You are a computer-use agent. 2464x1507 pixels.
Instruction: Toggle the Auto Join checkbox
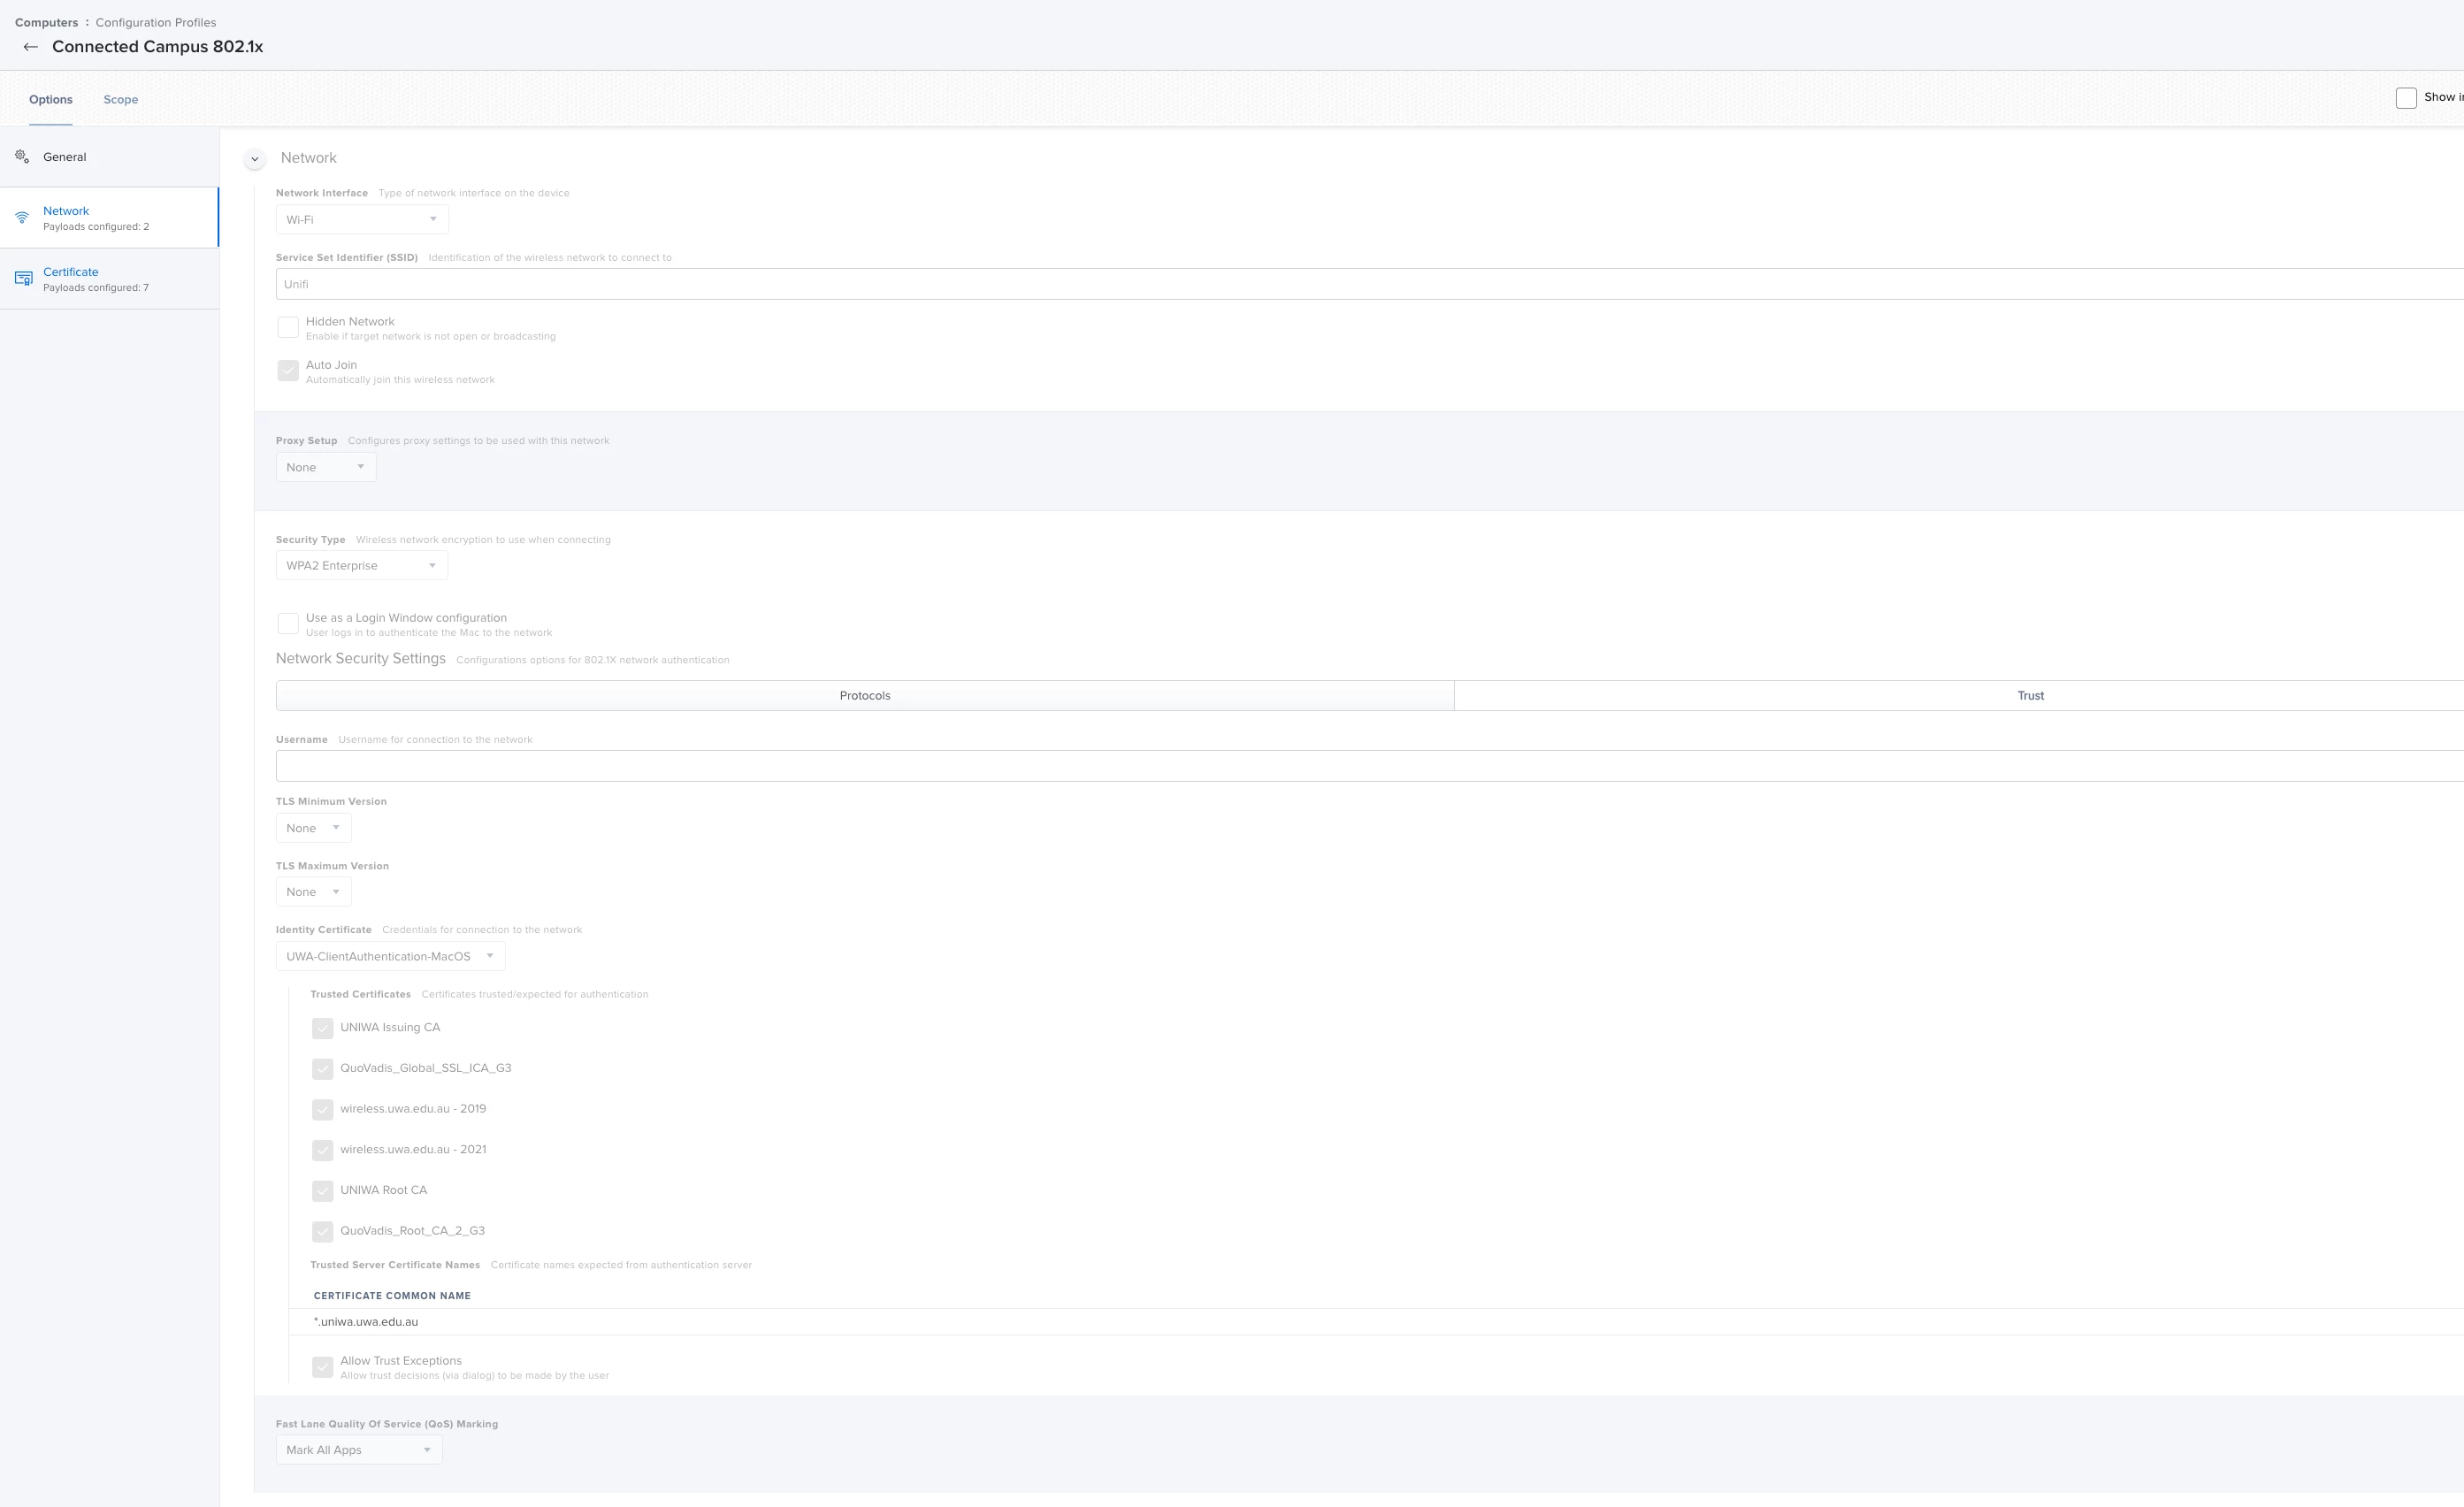[288, 371]
